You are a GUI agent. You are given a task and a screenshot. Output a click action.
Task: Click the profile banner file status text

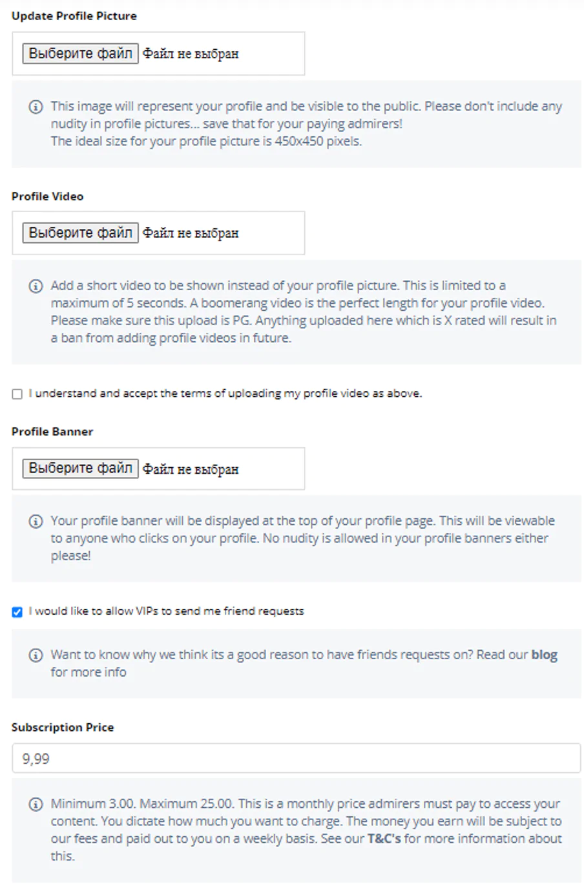click(191, 469)
